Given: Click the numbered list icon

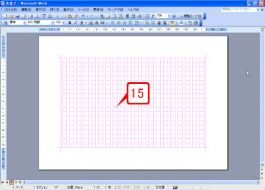Looking at the screenshot, I should [147, 23].
